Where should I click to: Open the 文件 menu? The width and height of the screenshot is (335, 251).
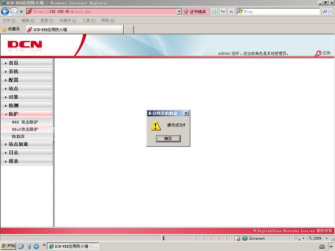pos(9,21)
